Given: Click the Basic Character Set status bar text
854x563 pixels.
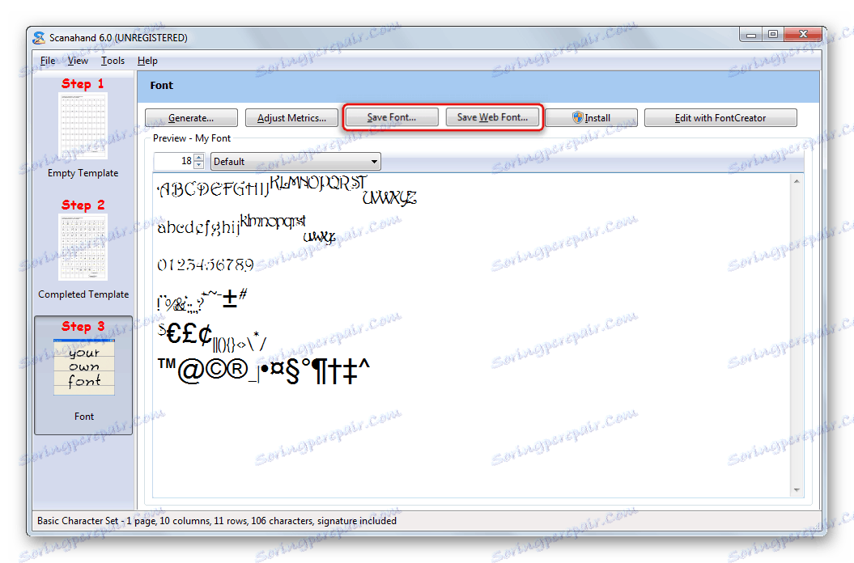Looking at the screenshot, I should 217,521.
